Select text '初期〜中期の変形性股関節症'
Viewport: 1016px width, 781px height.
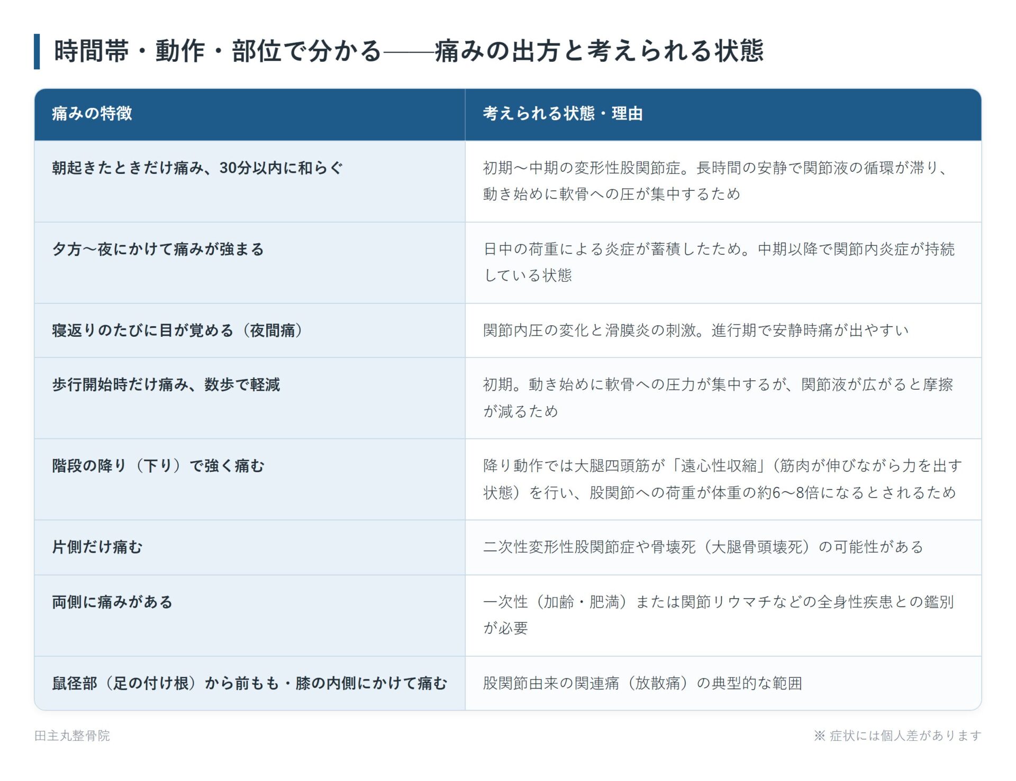tap(582, 168)
